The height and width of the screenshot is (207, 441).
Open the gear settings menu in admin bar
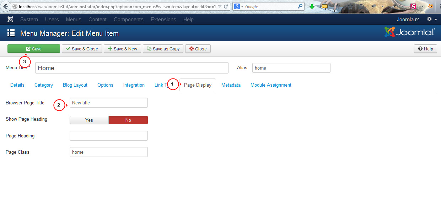[432, 20]
